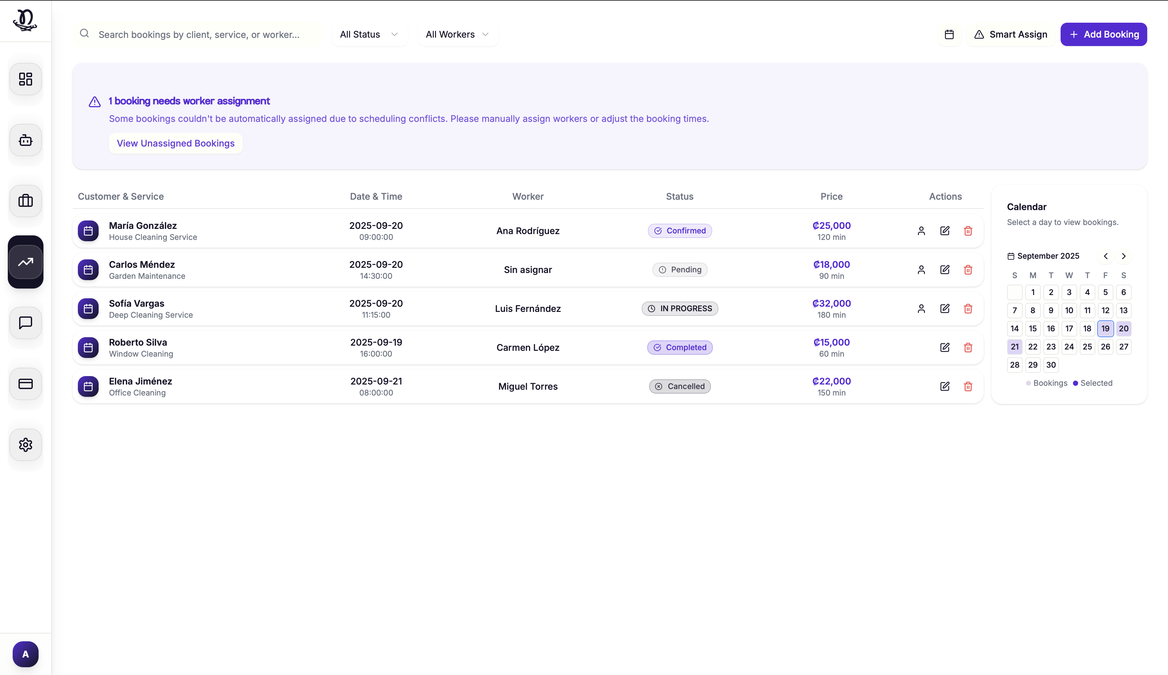Open the briefcase services icon
Screen dimensions: 1168x675
(x=25, y=201)
